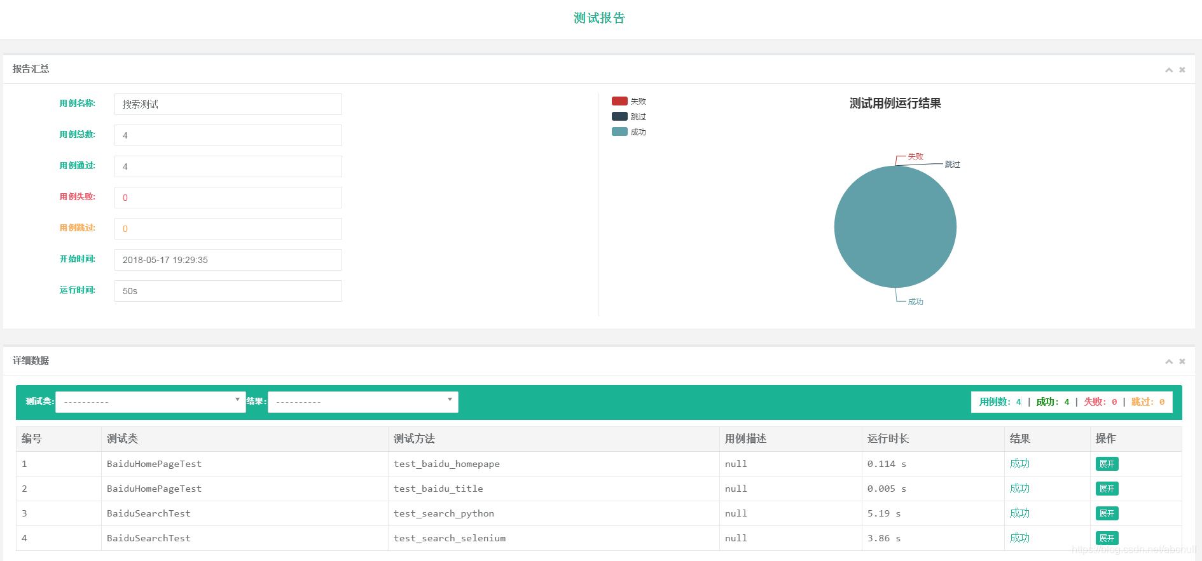The image size is (1202, 561).
Task: Toggle the 成功 teal legend swatch
Action: pos(619,132)
